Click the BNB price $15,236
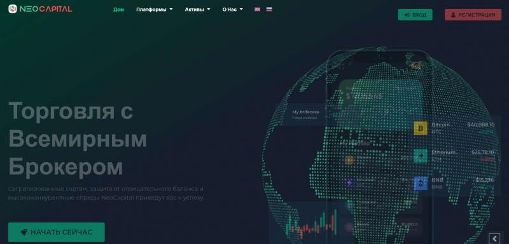This screenshot has width=509, height=244. coord(485,180)
